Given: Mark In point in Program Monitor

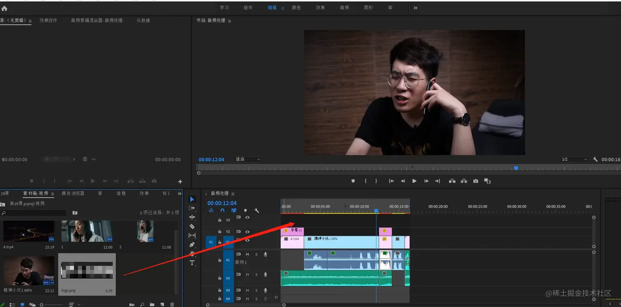Looking at the screenshot, I should click(x=365, y=181).
